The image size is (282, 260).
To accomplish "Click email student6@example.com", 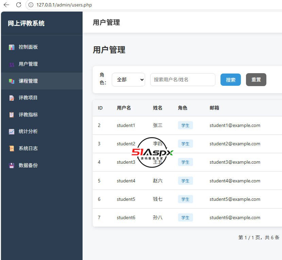I will tap(235, 218).
